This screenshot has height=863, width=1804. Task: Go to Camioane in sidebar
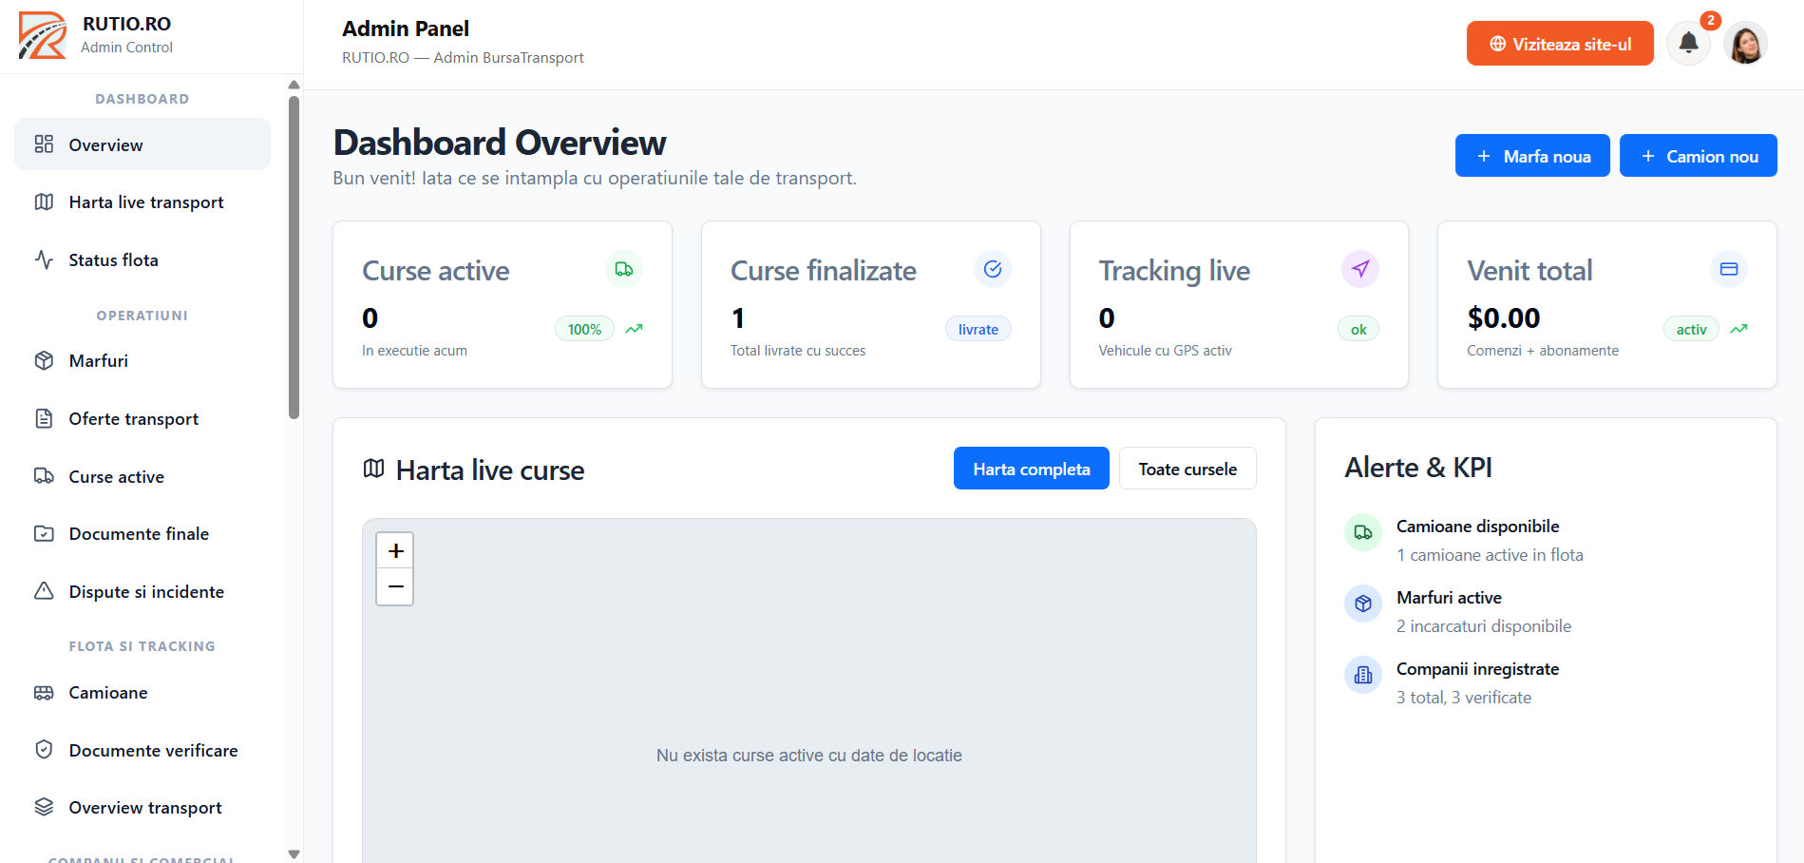pos(142,693)
